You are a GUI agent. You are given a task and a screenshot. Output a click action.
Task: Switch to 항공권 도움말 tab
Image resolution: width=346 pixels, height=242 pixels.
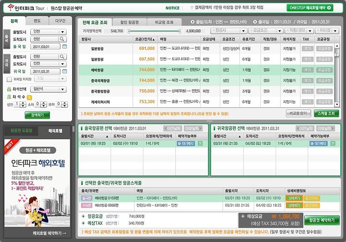coord(22,131)
